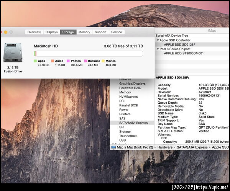Click the yellow Movies color swatch
The height and width of the screenshot is (191, 230).
point(103,61)
